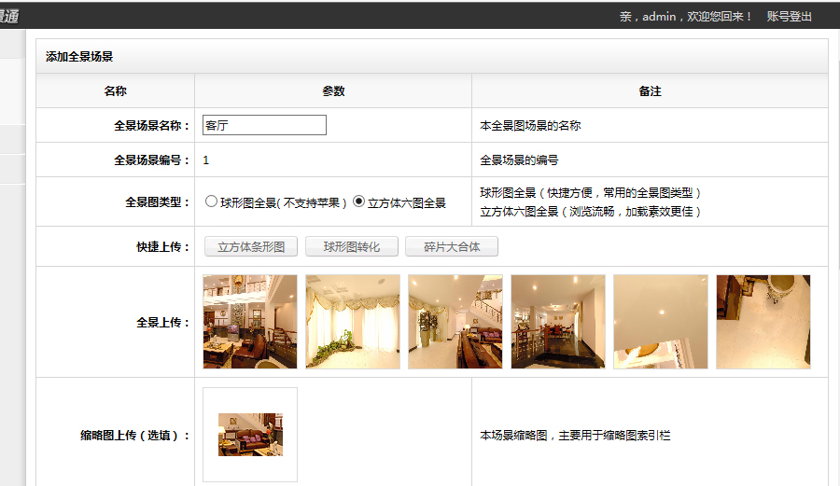Open second panorama image with curtained windows
Viewport: 840px width, 486px height.
(x=353, y=322)
